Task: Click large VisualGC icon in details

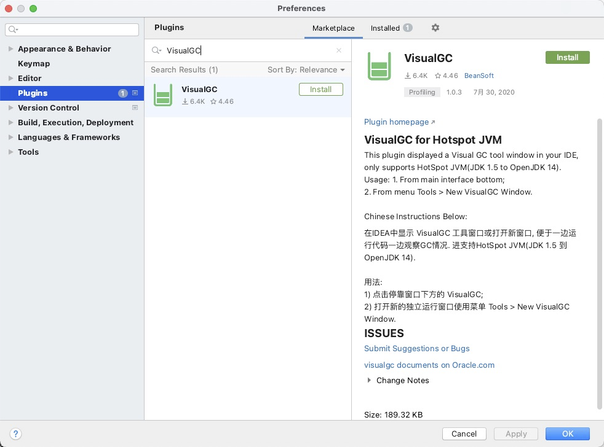Action: point(379,66)
